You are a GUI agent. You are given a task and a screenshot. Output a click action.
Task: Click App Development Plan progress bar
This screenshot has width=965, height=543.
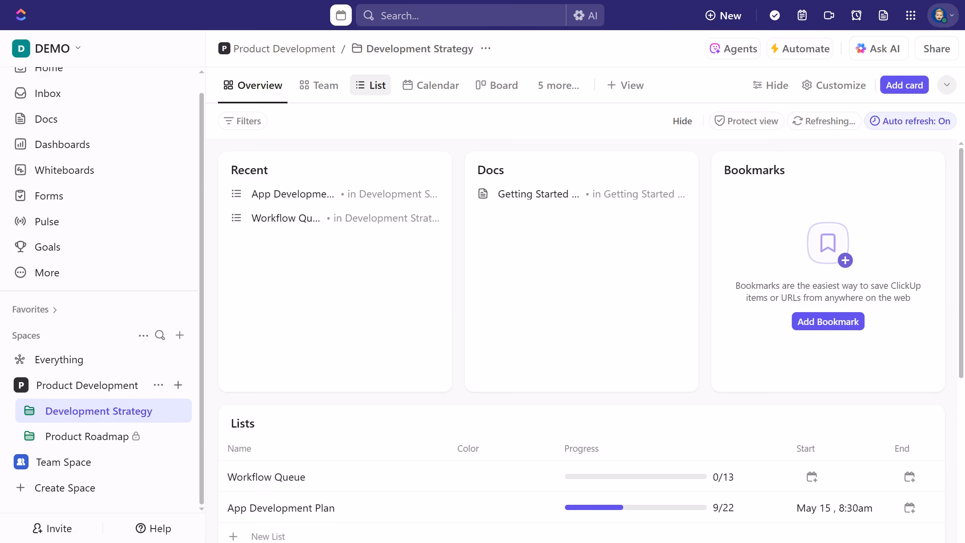click(635, 508)
